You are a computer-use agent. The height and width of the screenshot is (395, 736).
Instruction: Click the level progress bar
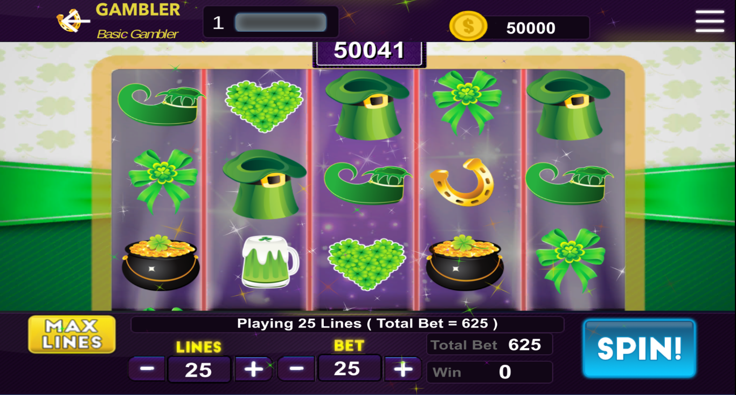[281, 23]
